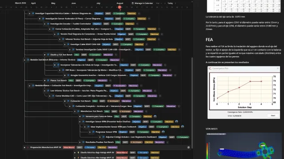Click the tolerance table image at top
The image size is (284, 159).
point(244,6)
